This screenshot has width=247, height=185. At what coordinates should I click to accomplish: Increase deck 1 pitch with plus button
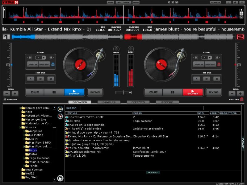pos(15,94)
